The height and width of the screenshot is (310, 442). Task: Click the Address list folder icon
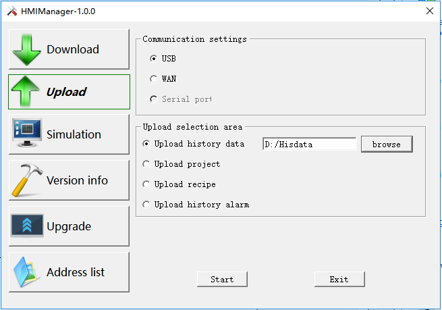click(x=27, y=272)
